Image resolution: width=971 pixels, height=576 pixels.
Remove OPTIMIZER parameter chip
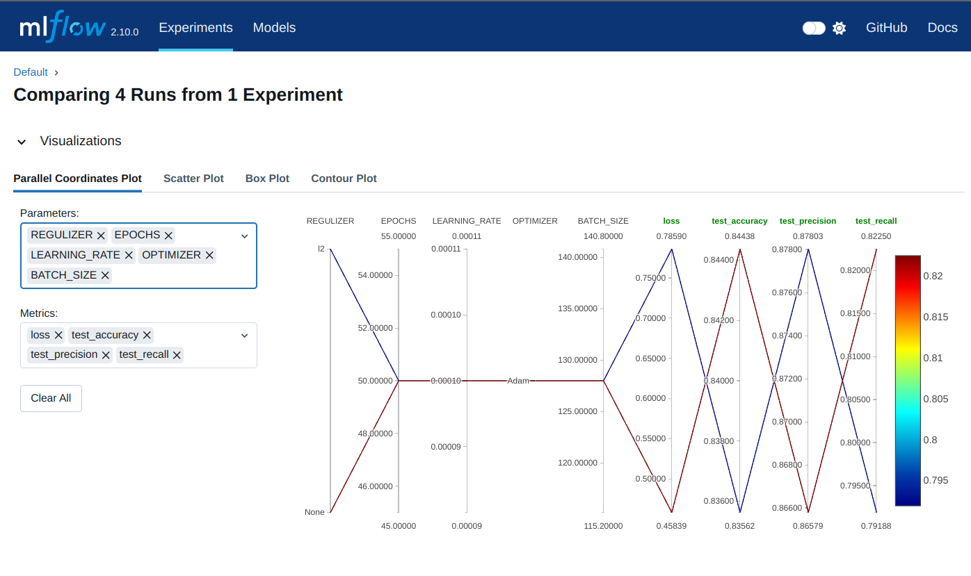(209, 256)
